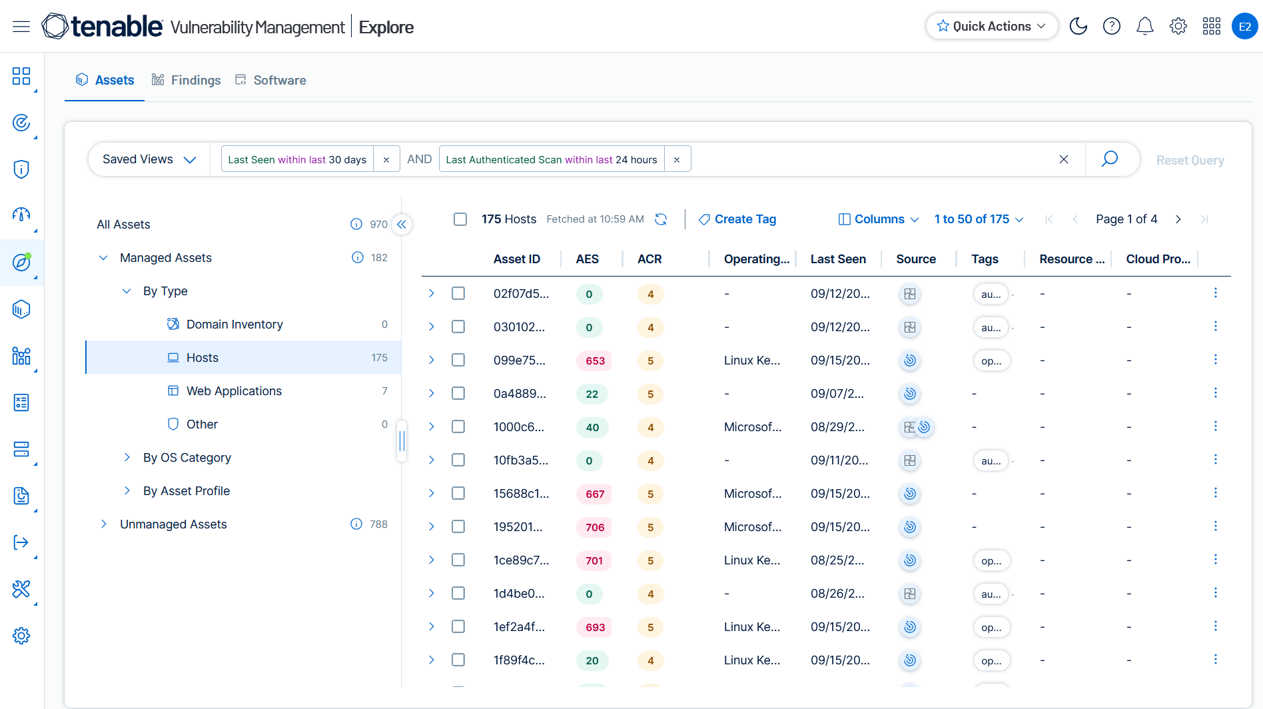
Task: Show info for Unmanaged Assets count
Action: tap(356, 524)
